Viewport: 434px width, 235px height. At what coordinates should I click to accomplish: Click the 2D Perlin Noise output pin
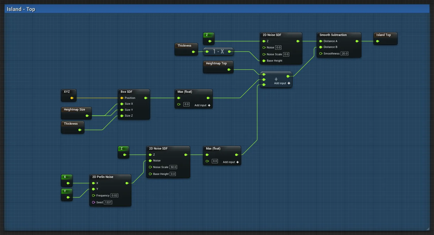pyautogui.click(x=127, y=183)
